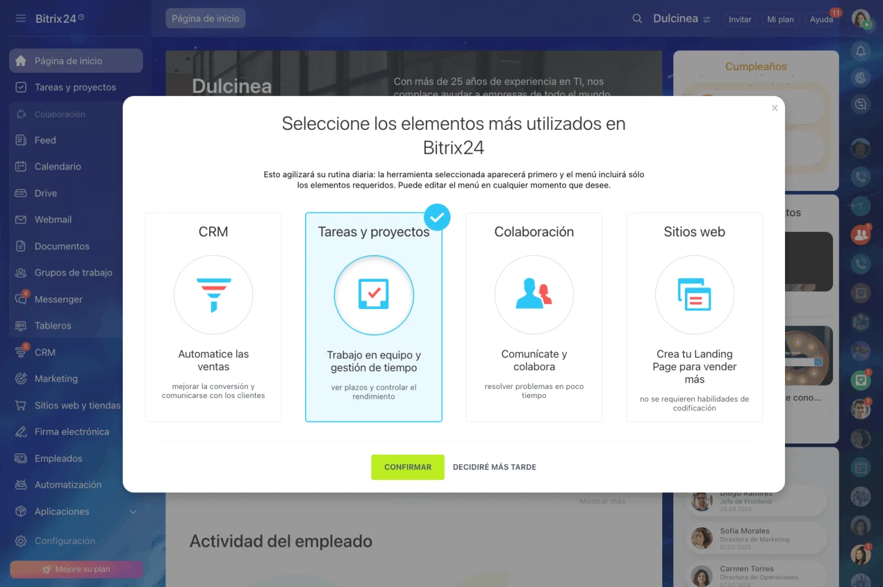This screenshot has width=883, height=587.
Task: Open the Dulcinea account switcher dropdown
Action: 706,19
